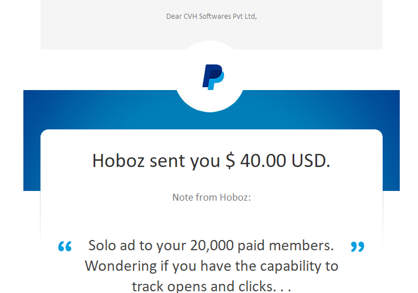Screen dimensions: 418x293
Task: Click the "20,000" number in the note
Action: tap(212, 245)
